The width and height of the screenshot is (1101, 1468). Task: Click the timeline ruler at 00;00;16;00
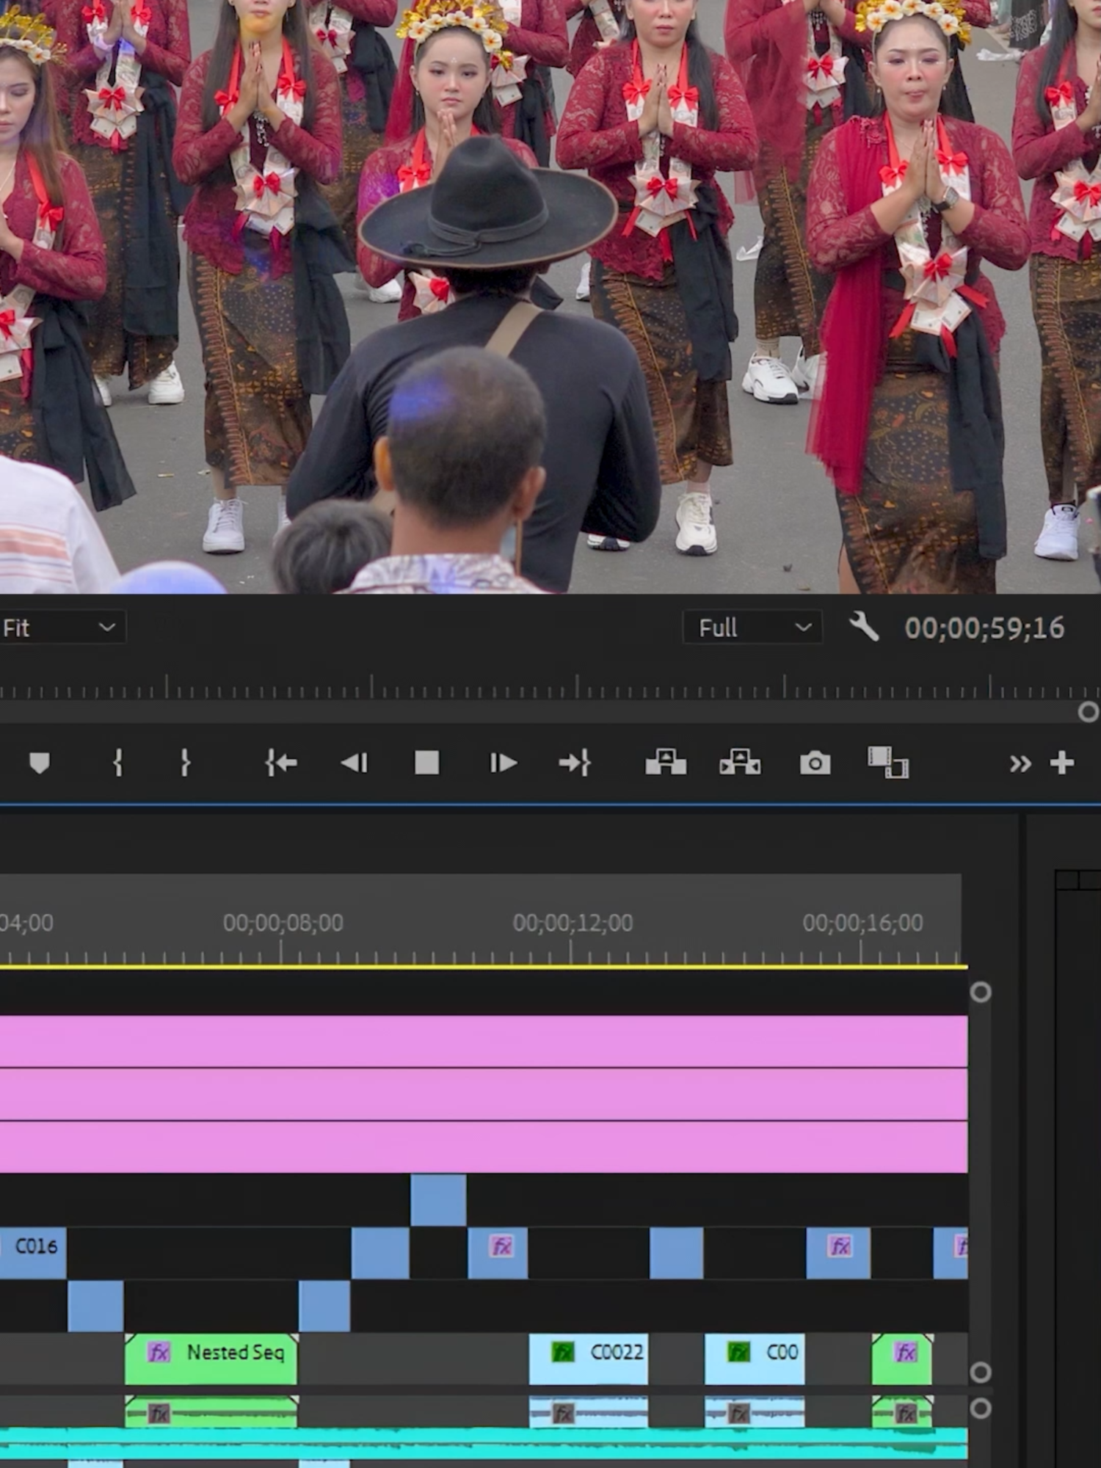coord(862,923)
